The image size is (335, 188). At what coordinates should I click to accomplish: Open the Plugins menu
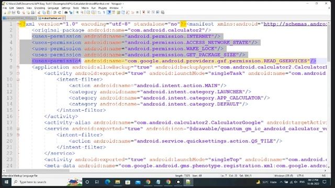point(103,8)
